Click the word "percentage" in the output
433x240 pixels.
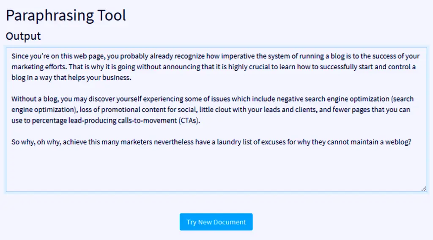point(49,120)
